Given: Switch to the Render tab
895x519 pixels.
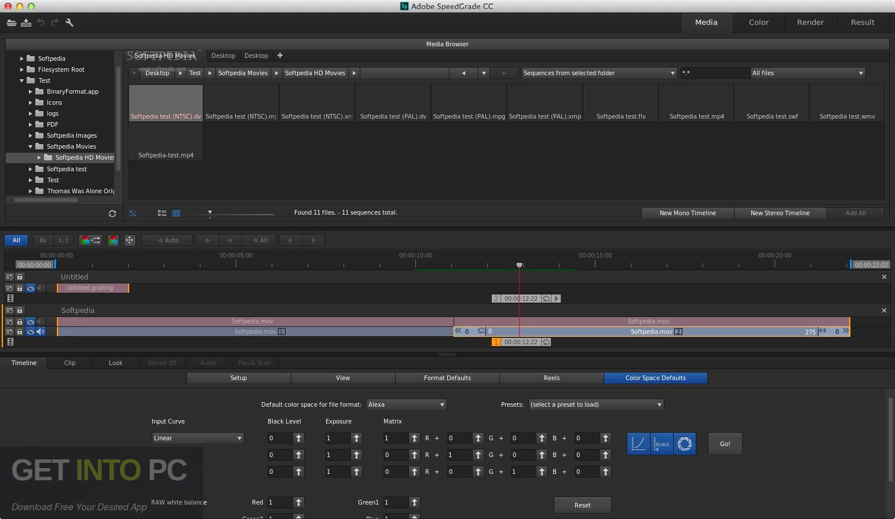Looking at the screenshot, I should point(810,22).
